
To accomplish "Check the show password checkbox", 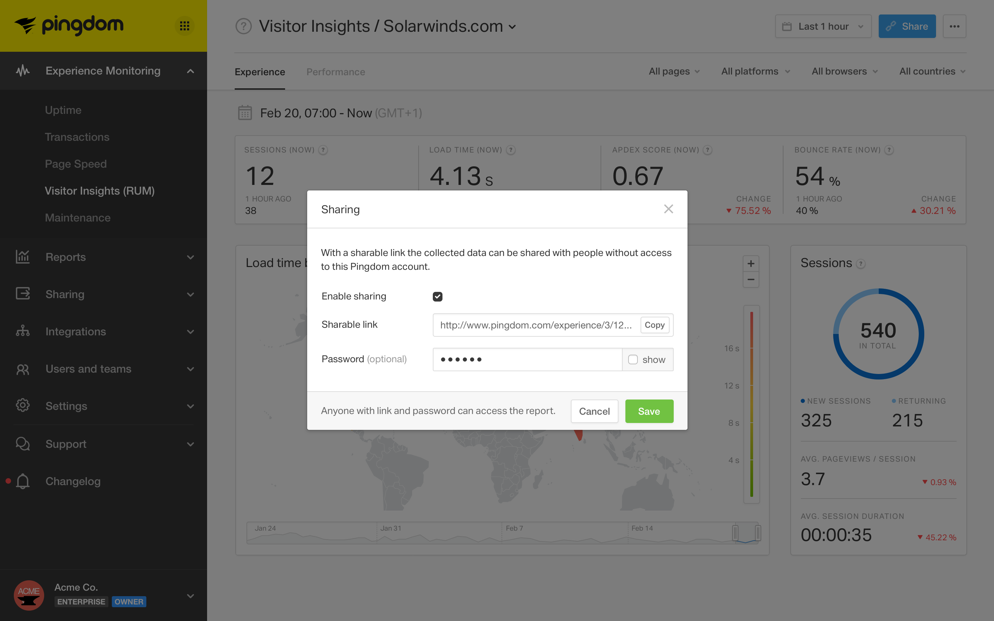I will (633, 359).
